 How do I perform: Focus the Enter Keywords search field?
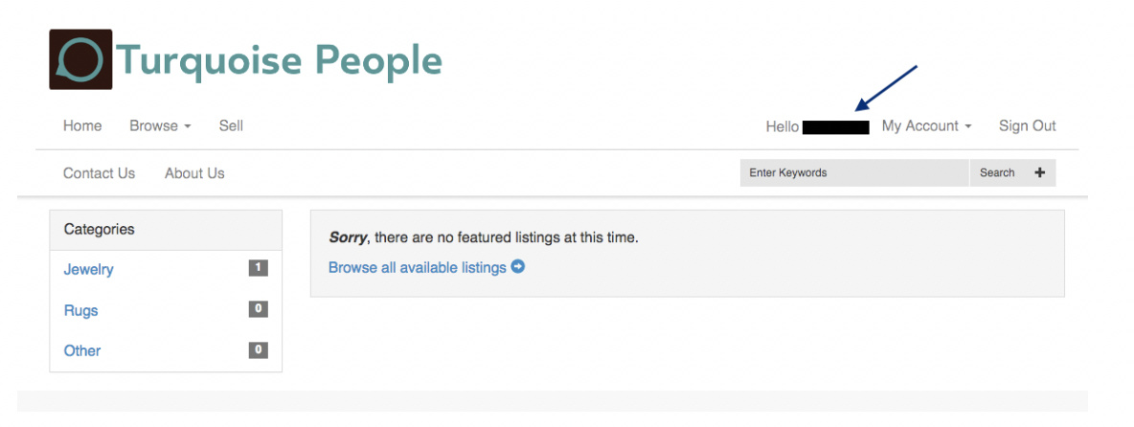[854, 172]
